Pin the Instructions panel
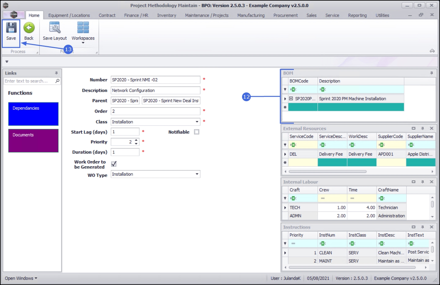The width and height of the screenshot is (440, 285). coord(422,227)
